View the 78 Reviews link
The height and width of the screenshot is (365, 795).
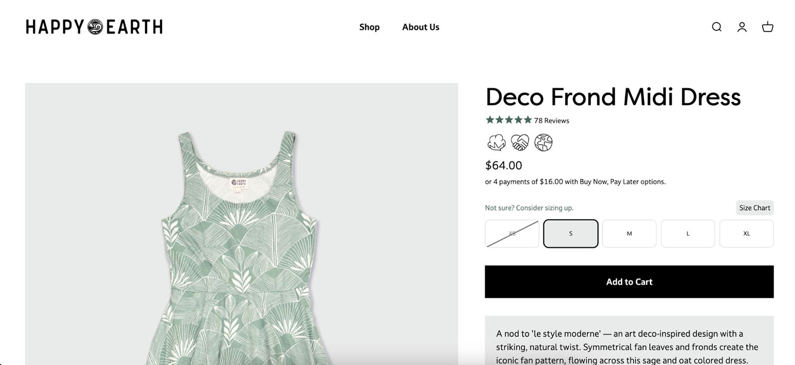[552, 121]
